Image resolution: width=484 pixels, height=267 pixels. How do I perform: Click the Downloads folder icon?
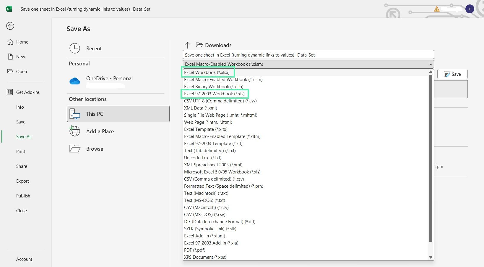point(199,45)
